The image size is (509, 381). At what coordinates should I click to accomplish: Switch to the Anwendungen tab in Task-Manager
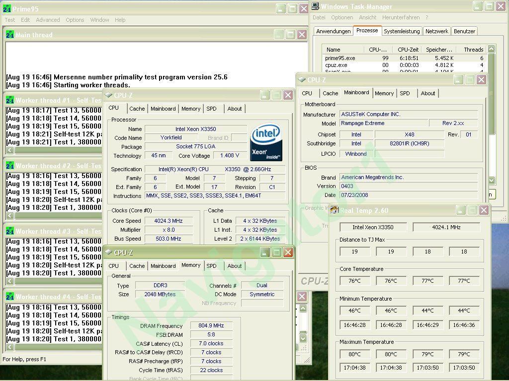tap(334, 31)
